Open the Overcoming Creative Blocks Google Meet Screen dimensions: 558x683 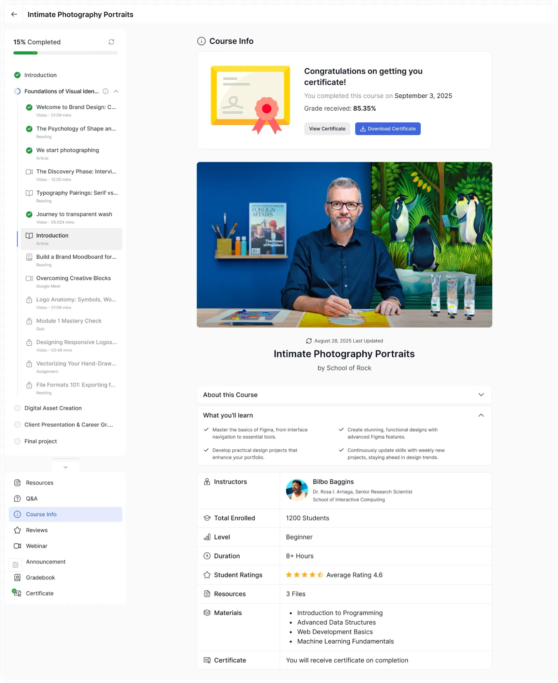click(71, 282)
